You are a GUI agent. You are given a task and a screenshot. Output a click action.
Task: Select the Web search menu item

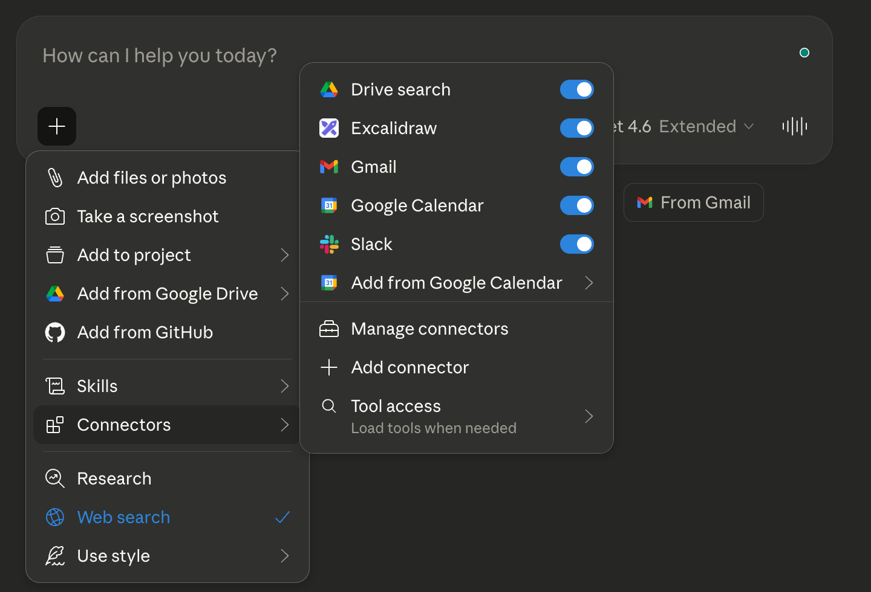tap(166, 517)
